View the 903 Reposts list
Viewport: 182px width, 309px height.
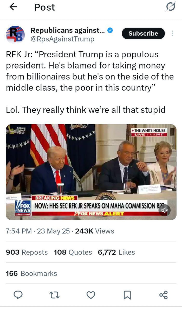point(27,252)
